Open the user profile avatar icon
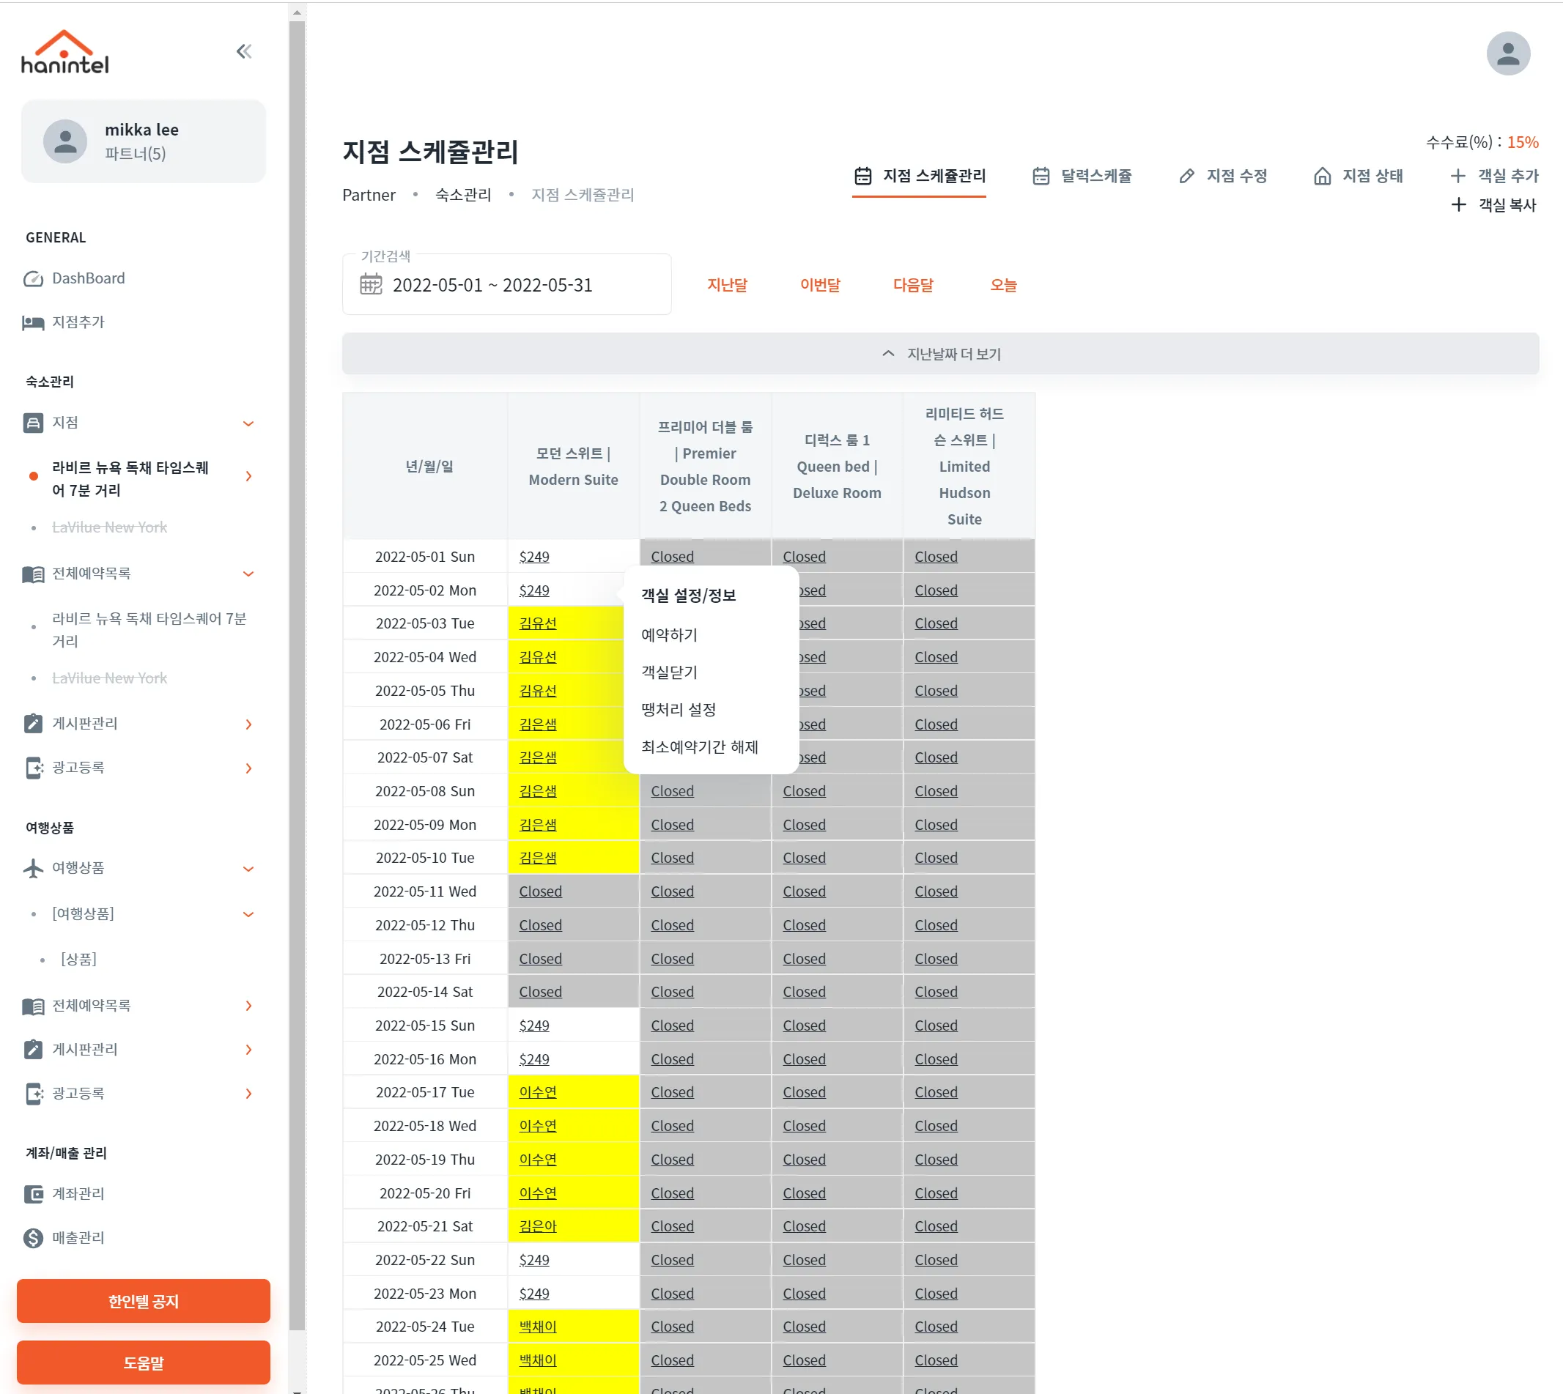The image size is (1563, 1394). [1508, 53]
